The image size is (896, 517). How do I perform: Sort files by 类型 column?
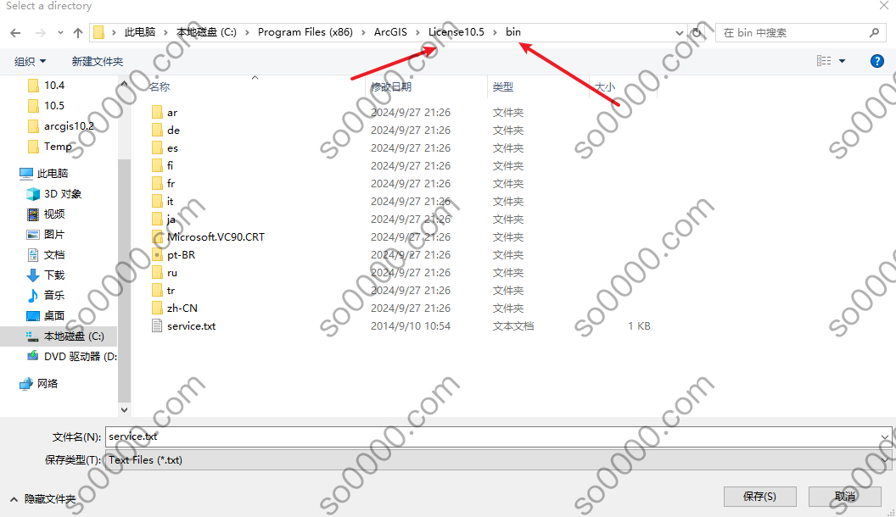(x=503, y=86)
